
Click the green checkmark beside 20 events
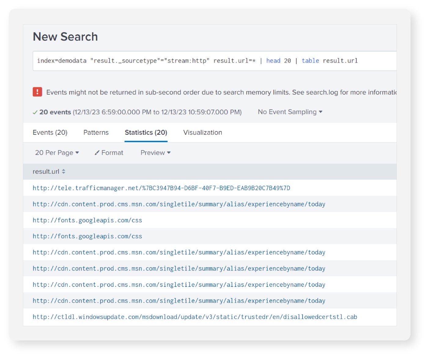click(x=35, y=112)
